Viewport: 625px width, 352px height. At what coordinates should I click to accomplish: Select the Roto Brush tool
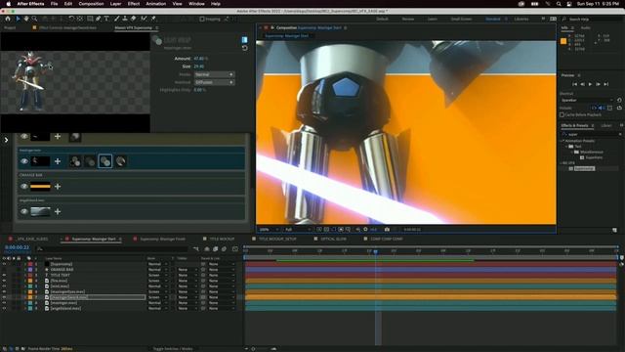[144, 19]
